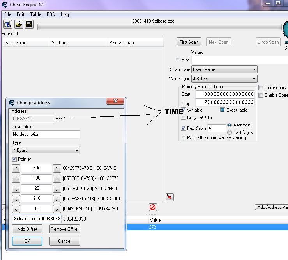Select the Last Digits radio button
The height and width of the screenshot is (260, 288).
coord(230,132)
